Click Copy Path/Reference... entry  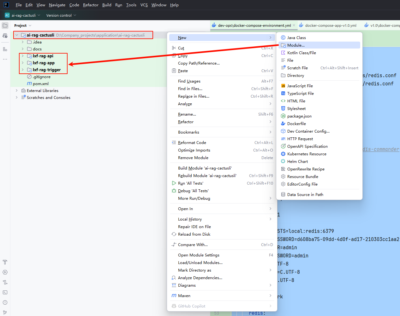coord(222,63)
